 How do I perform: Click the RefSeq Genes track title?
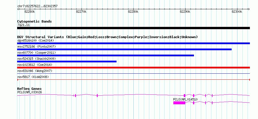[30, 89]
